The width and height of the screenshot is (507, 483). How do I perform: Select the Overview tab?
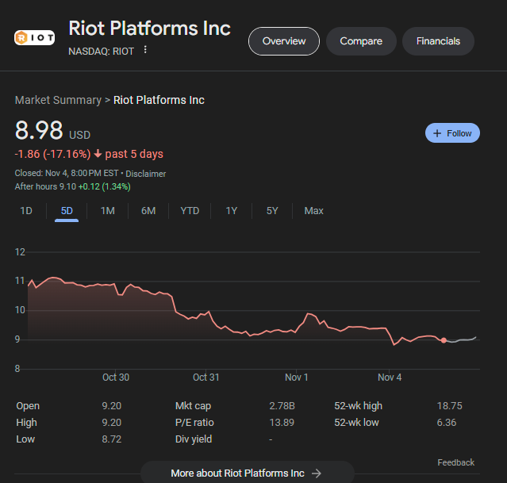[x=284, y=41]
